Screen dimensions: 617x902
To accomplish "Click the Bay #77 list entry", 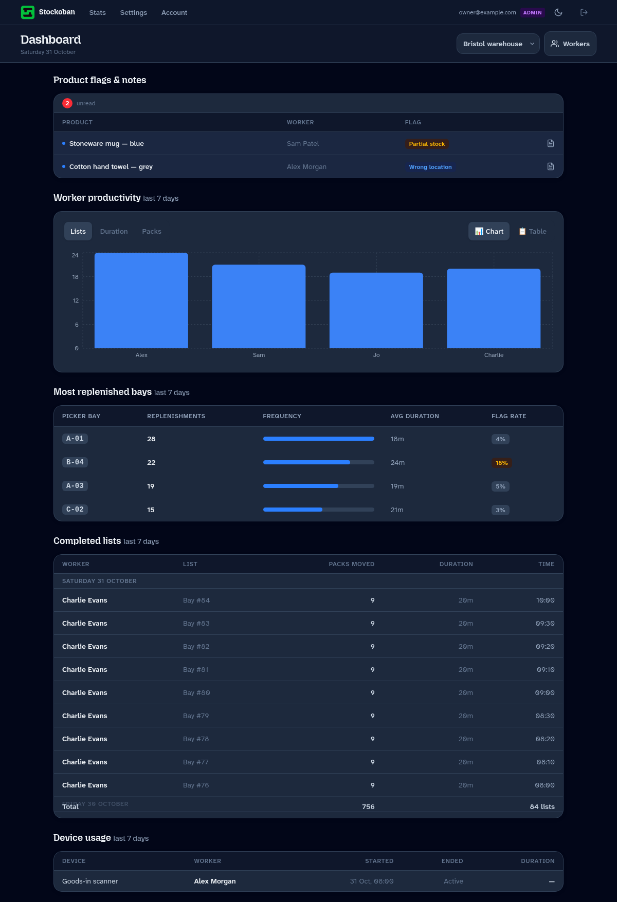I will click(x=196, y=762).
